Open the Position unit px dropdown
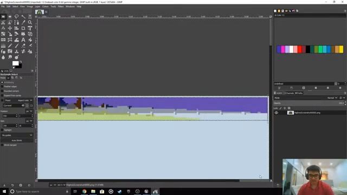 coord(29,111)
